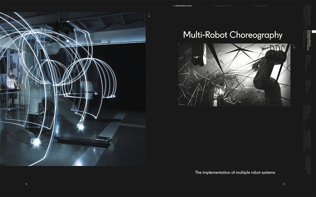Go to Robotic Cinematography in the side index
316x197 pixels.
[x=304, y=115]
